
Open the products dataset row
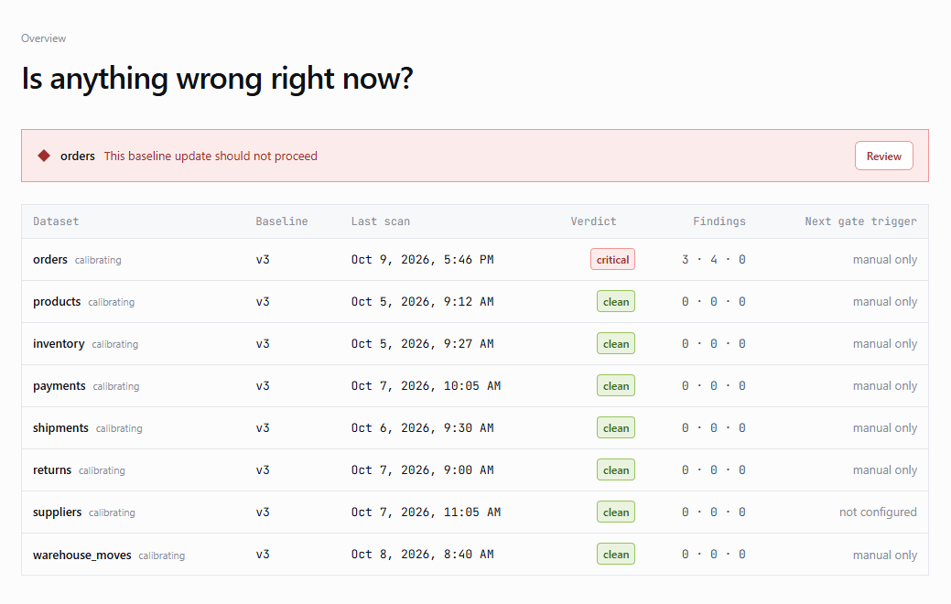click(475, 301)
